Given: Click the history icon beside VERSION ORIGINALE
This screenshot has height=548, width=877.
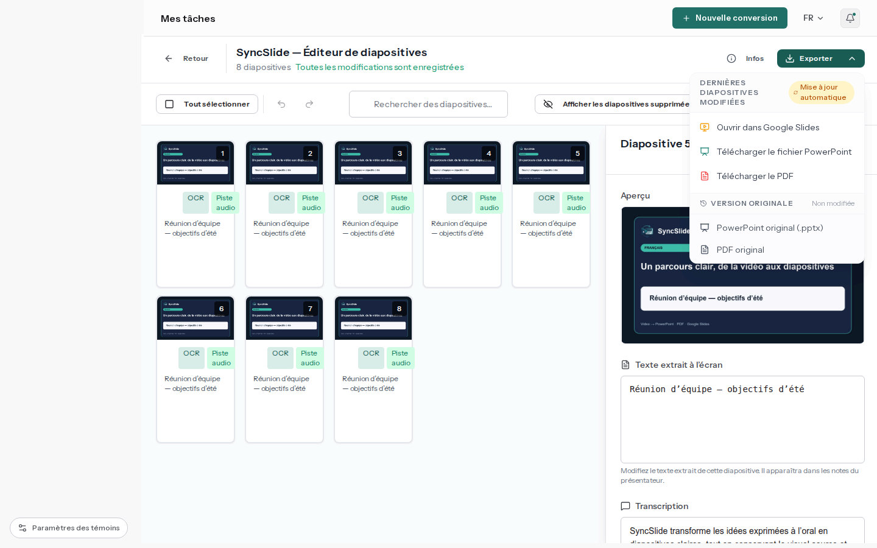Looking at the screenshot, I should 703,203.
